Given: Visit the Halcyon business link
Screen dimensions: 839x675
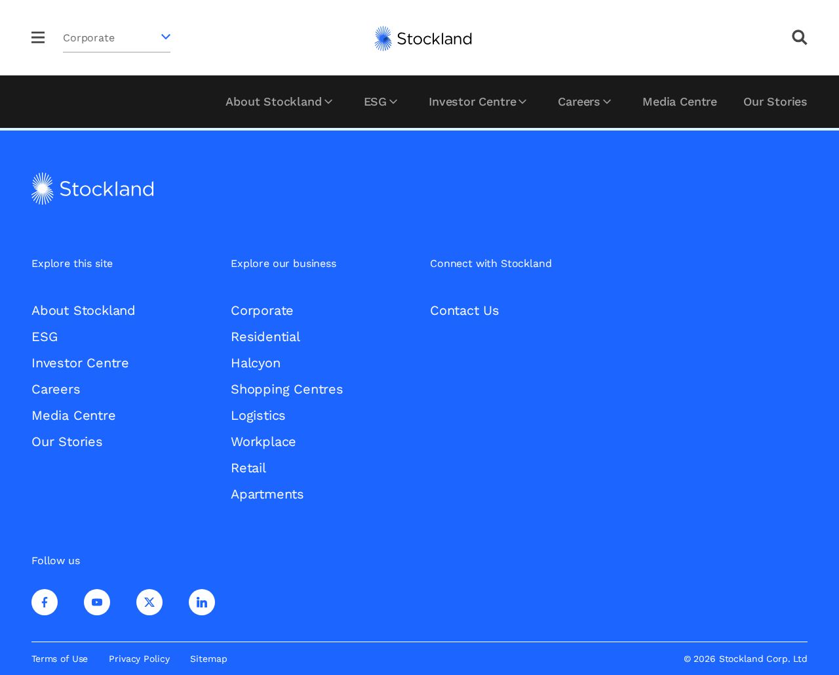Looking at the screenshot, I should [x=256, y=363].
